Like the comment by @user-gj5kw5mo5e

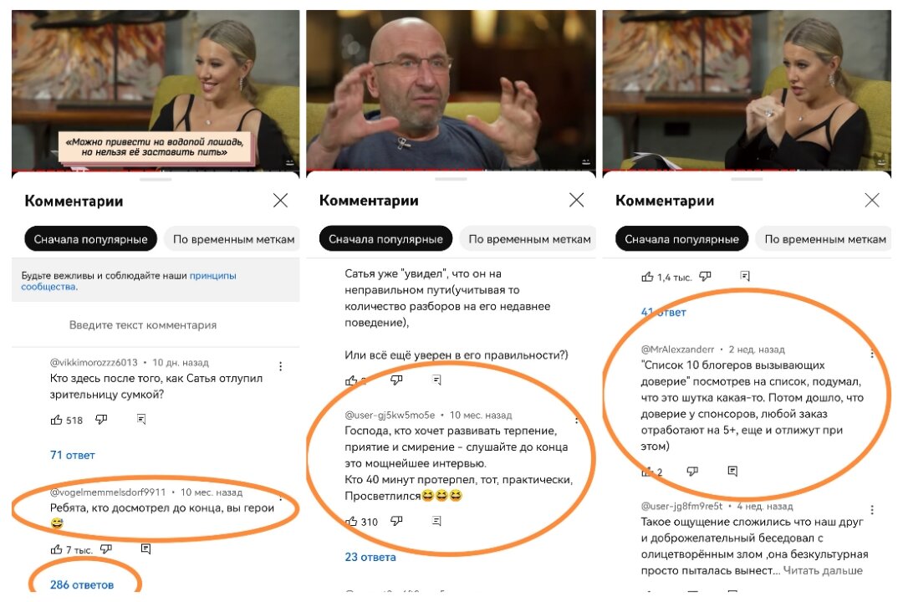tap(350, 522)
